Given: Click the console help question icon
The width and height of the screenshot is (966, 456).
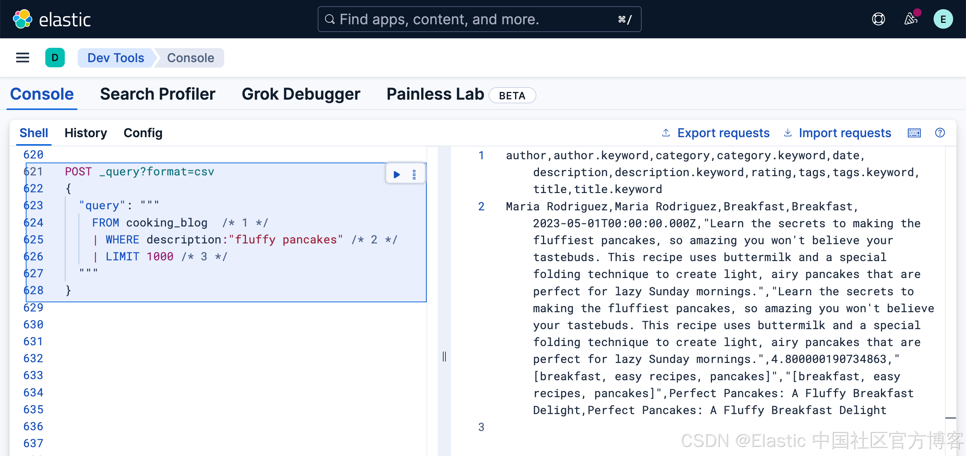Looking at the screenshot, I should (940, 133).
